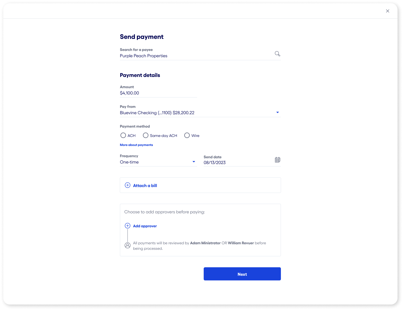Open the calendar icon next to send date
This screenshot has height=310, width=403.
coord(277,160)
